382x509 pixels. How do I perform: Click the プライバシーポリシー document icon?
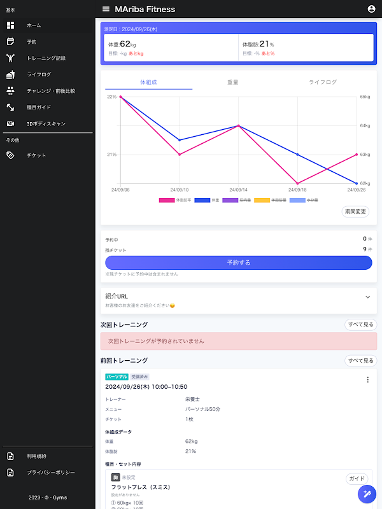coord(10,472)
